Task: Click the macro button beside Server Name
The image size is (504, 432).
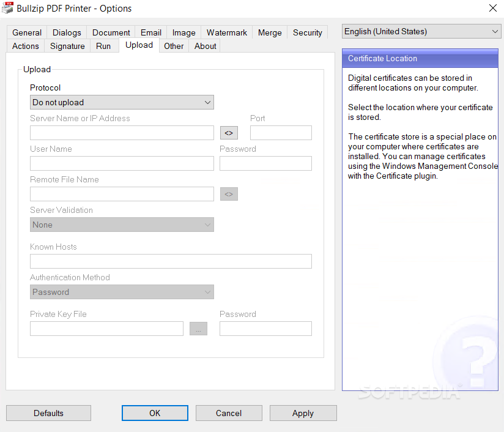Action: click(x=229, y=133)
